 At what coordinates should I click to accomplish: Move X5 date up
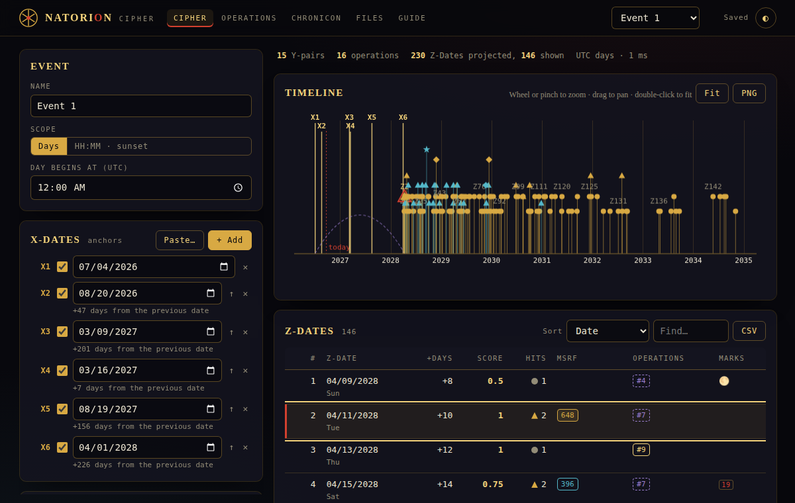point(231,409)
